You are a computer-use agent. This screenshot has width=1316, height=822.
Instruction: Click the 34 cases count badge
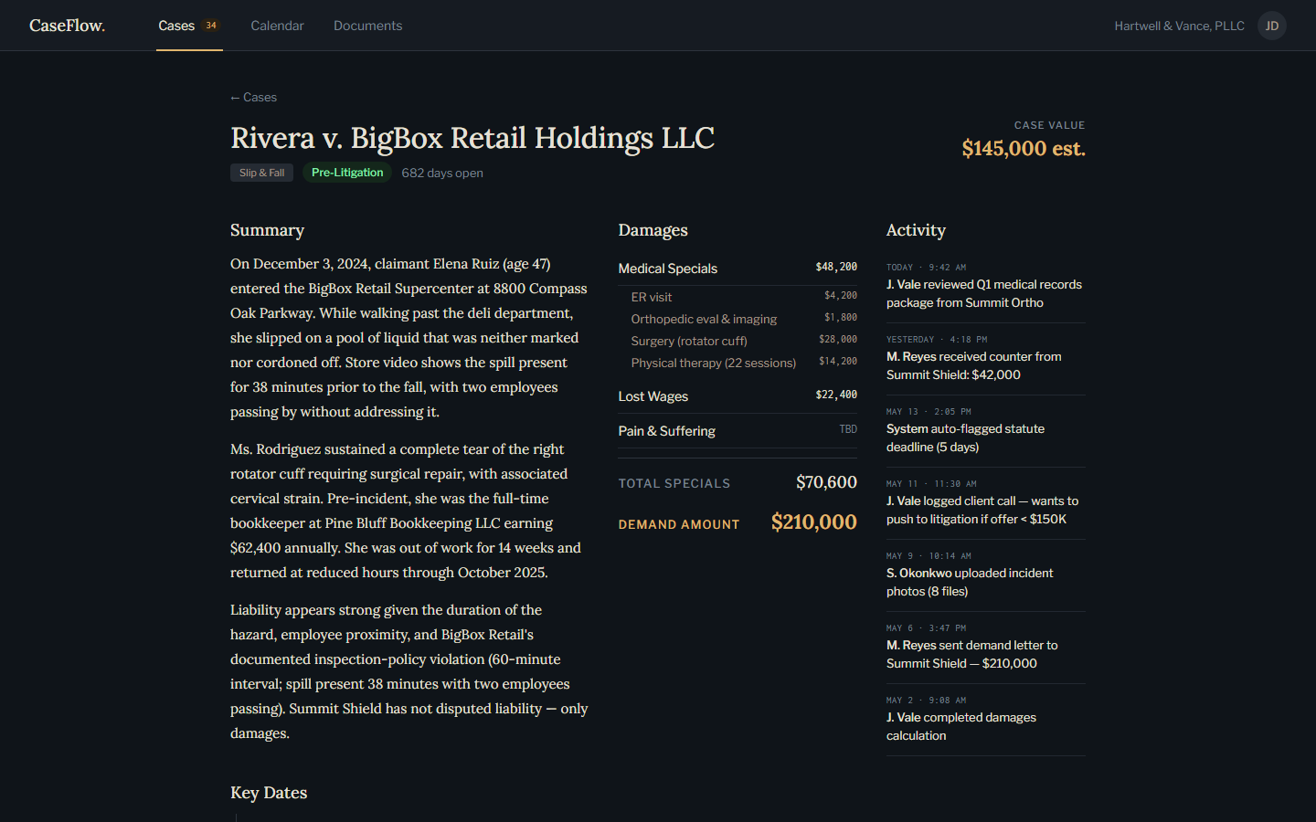click(211, 26)
